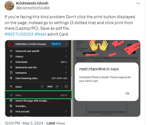
Task: Click the @Krishne59353468 handle
Action: tap(33, 8)
